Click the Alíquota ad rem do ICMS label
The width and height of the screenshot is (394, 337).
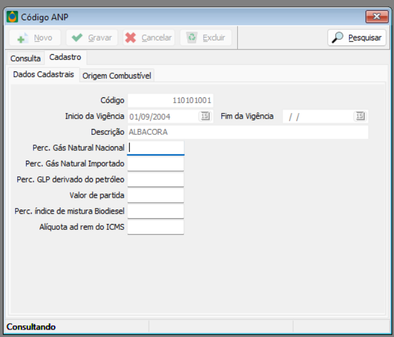tap(82, 227)
